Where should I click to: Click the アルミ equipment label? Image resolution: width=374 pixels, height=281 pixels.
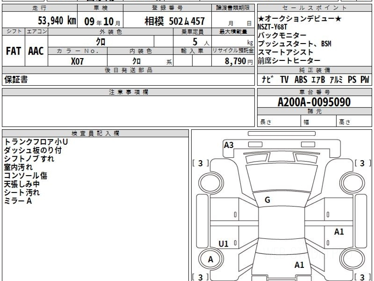pos(336,80)
